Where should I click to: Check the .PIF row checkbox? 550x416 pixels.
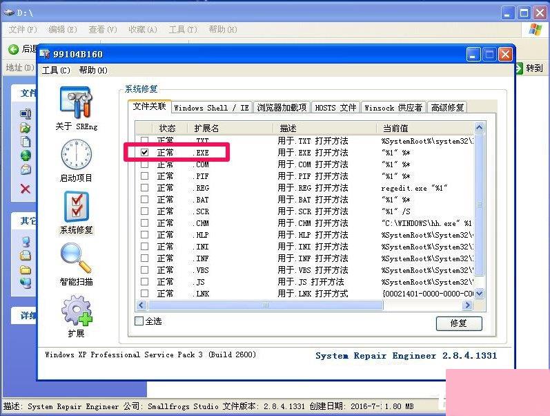pyautogui.click(x=144, y=176)
